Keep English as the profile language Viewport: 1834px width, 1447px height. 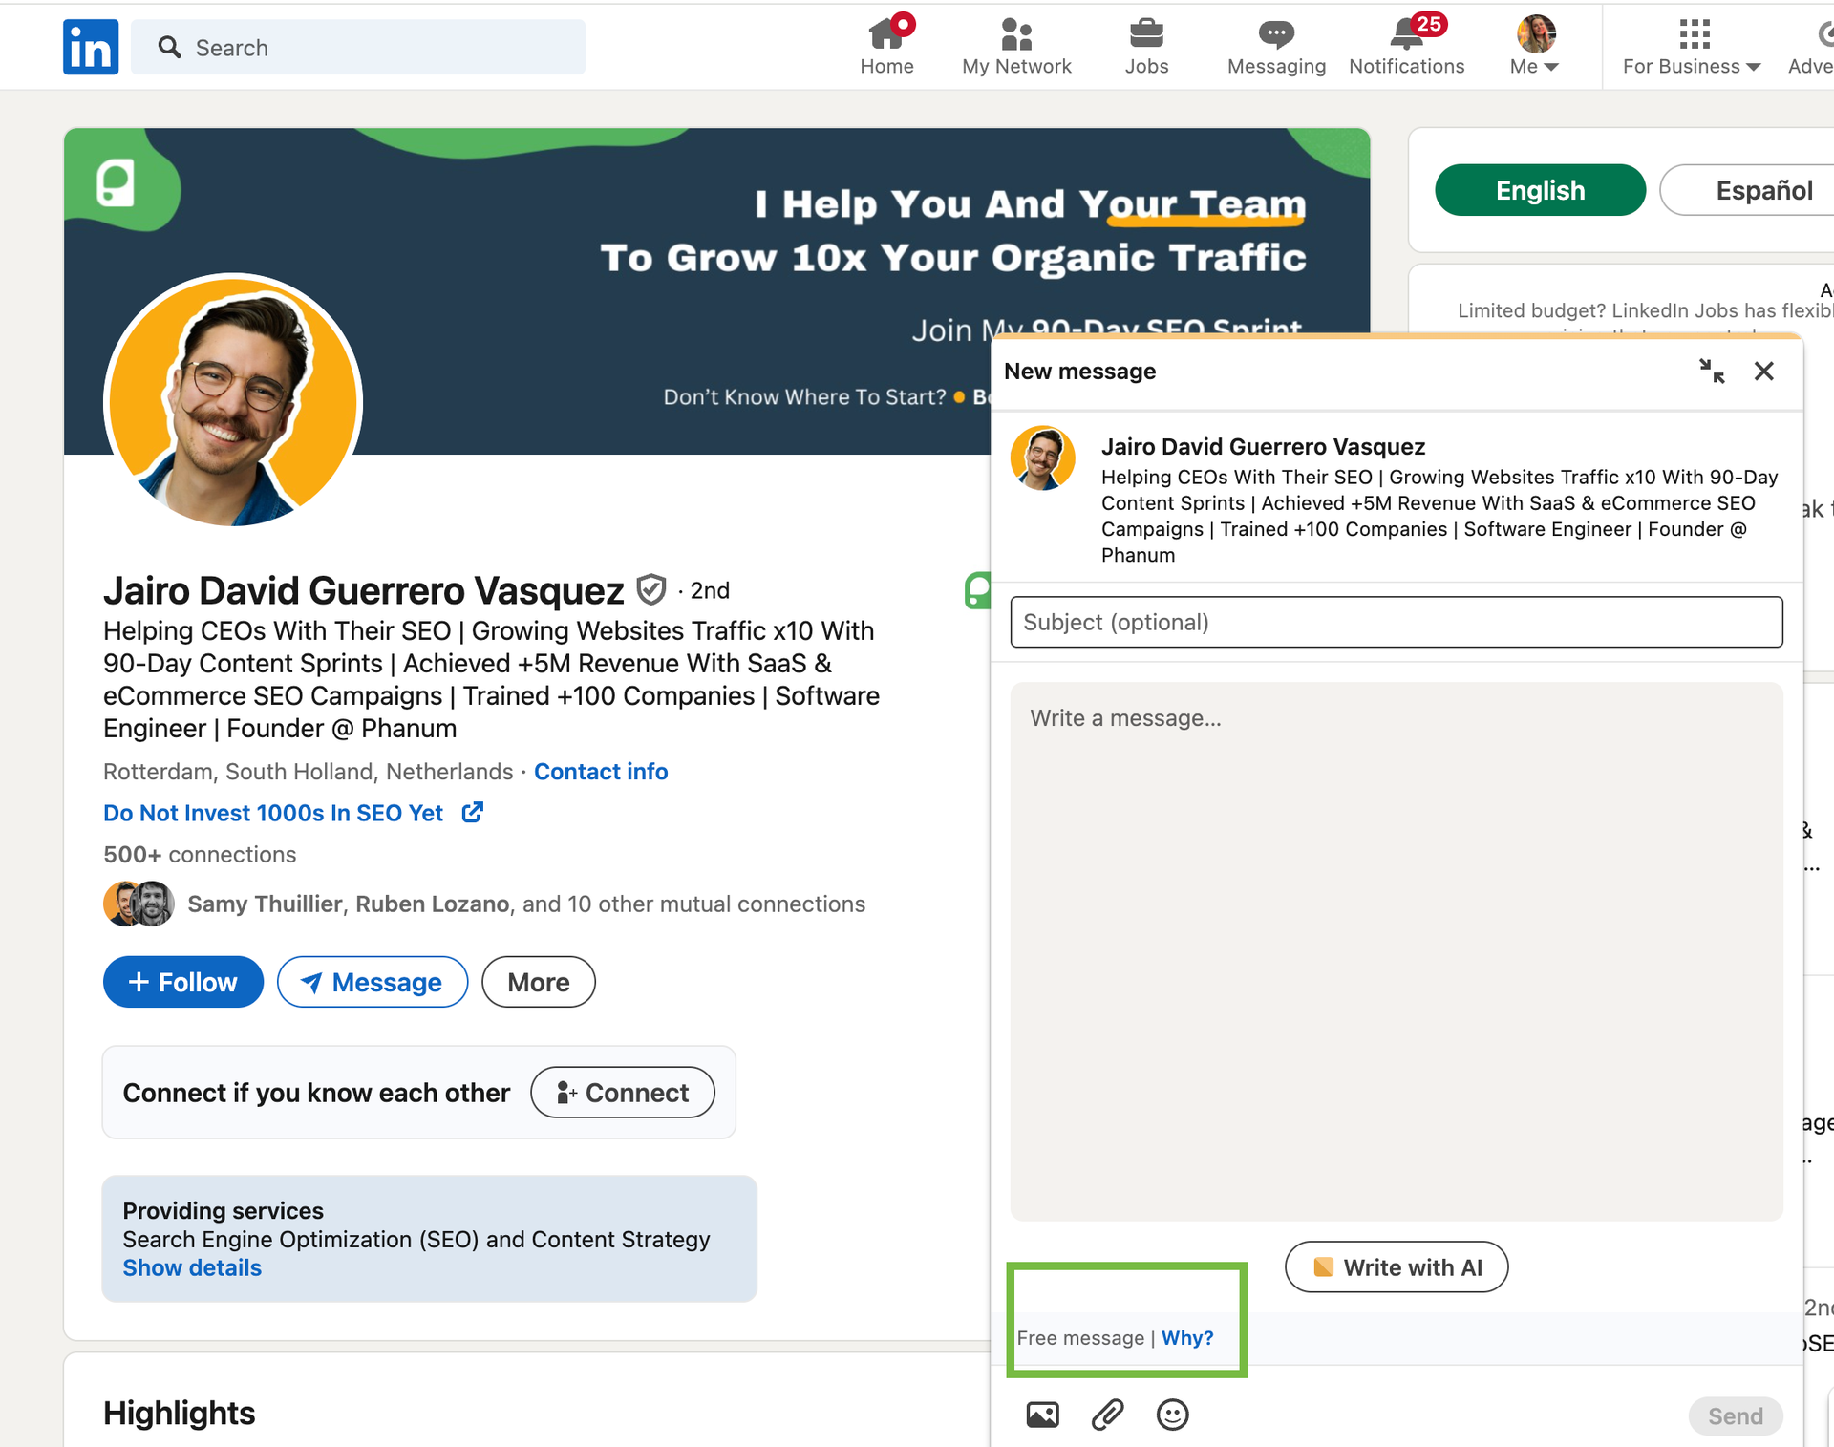pyautogui.click(x=1540, y=190)
